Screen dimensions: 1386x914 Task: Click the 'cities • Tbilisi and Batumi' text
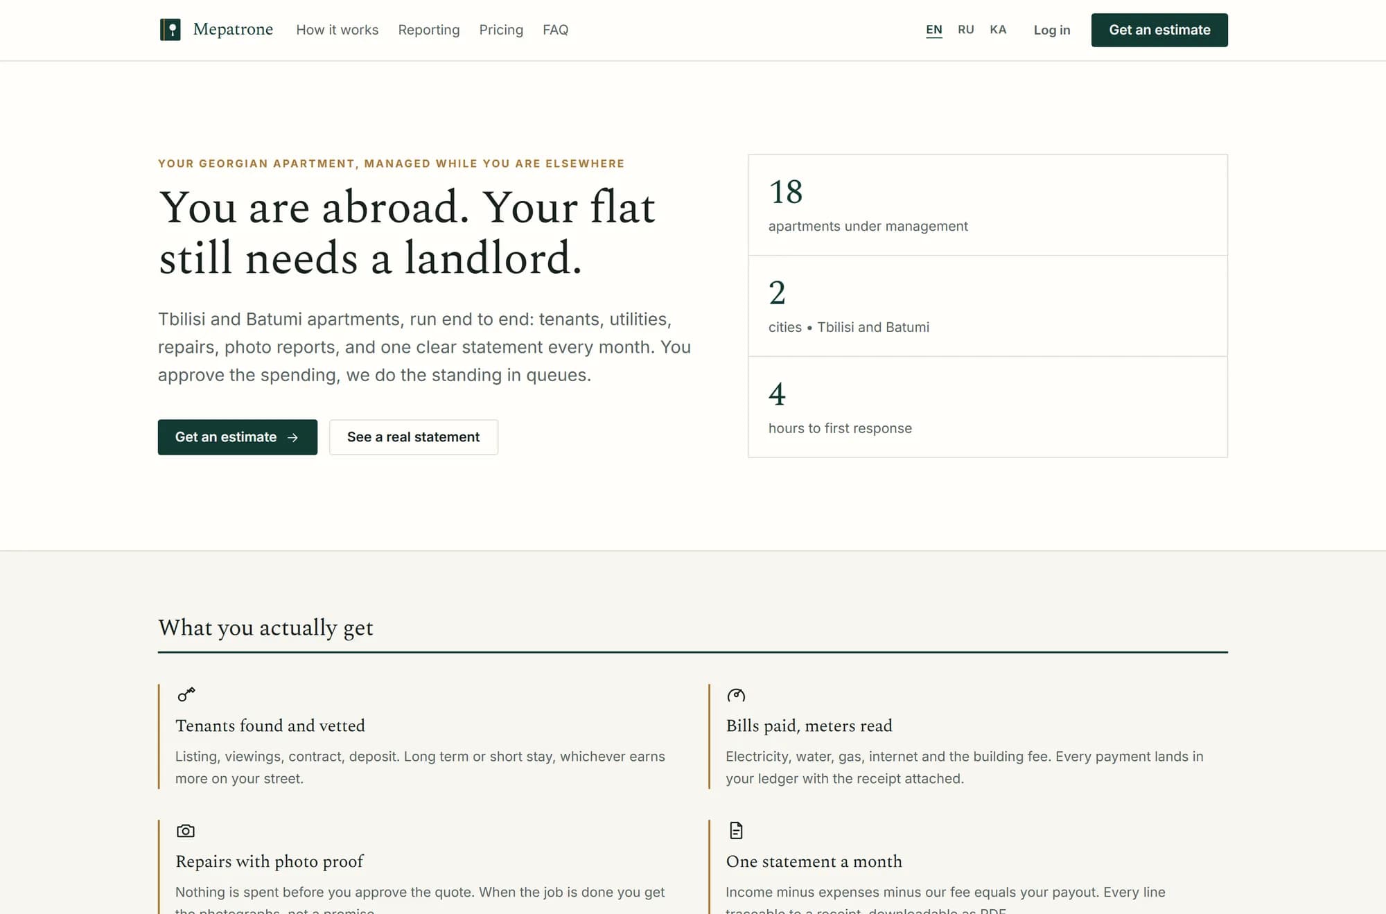pyautogui.click(x=849, y=327)
